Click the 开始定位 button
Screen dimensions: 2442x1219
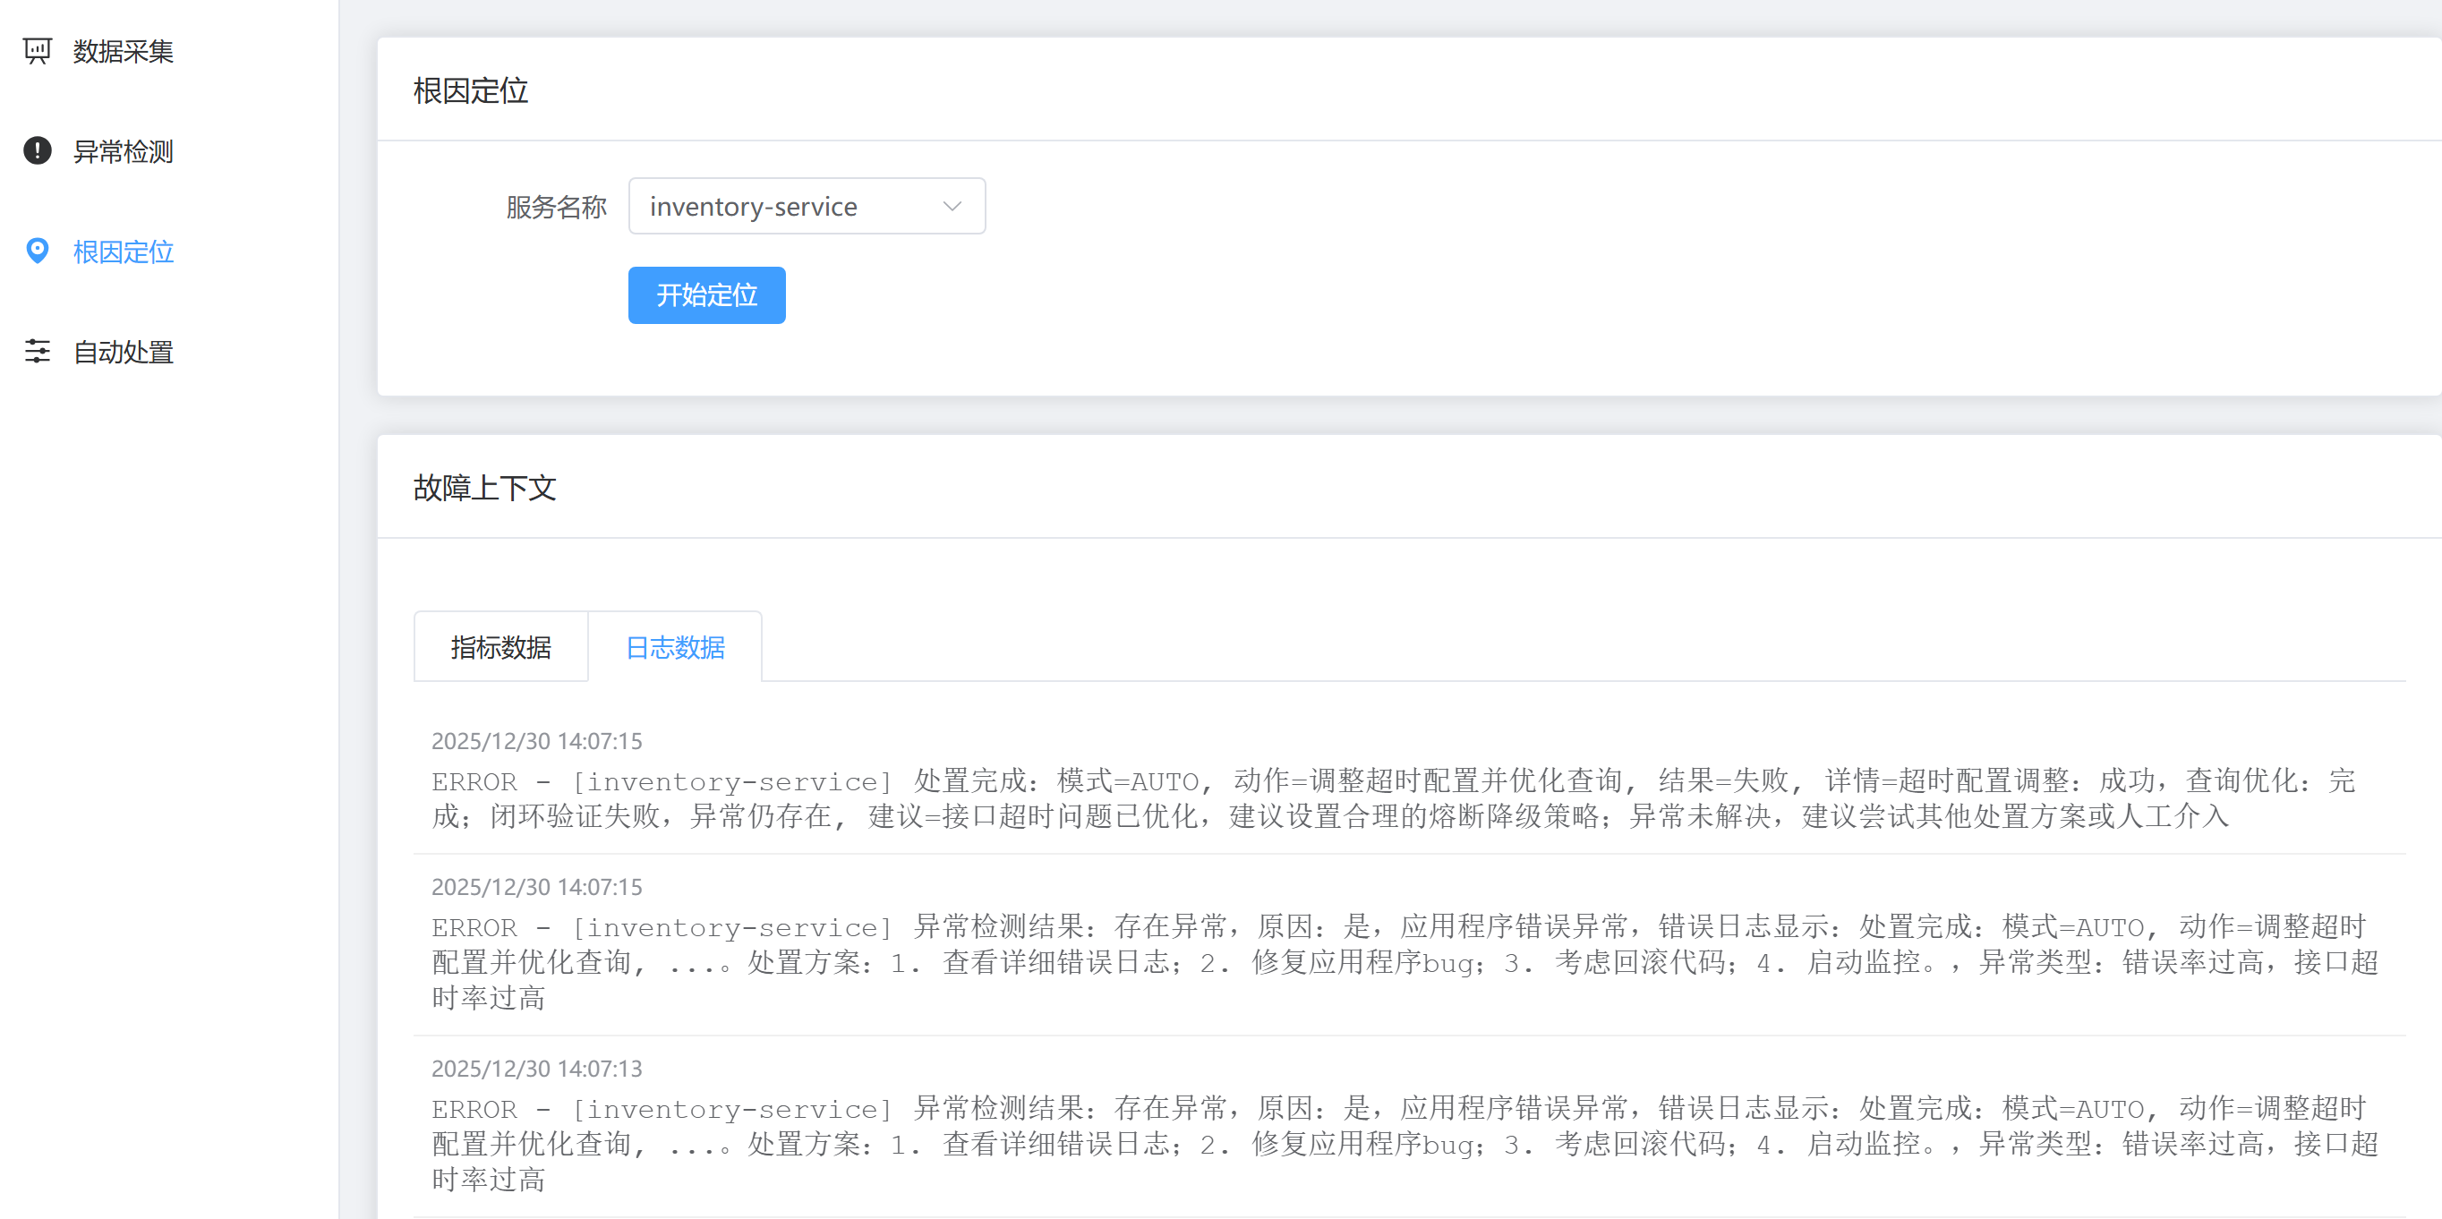pyautogui.click(x=705, y=294)
